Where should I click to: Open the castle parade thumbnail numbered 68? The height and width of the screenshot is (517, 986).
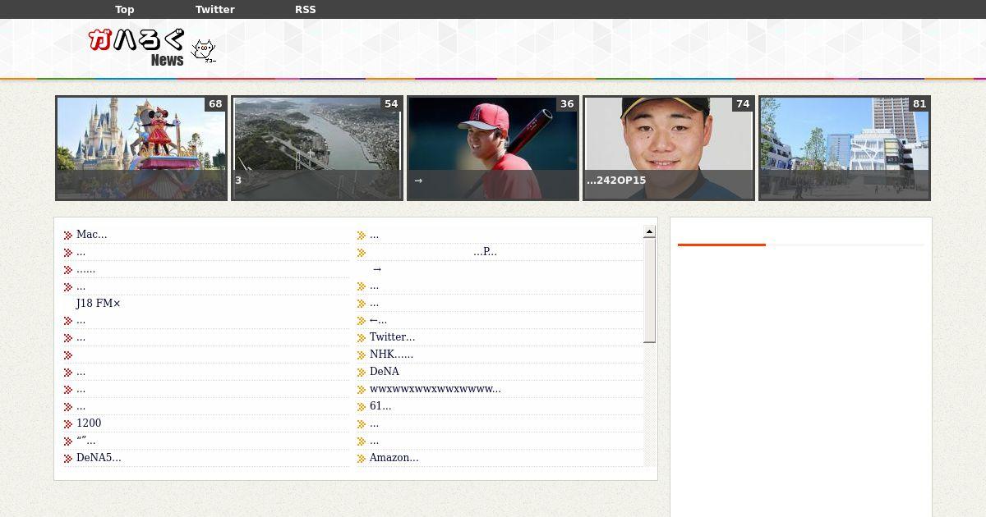(141, 148)
